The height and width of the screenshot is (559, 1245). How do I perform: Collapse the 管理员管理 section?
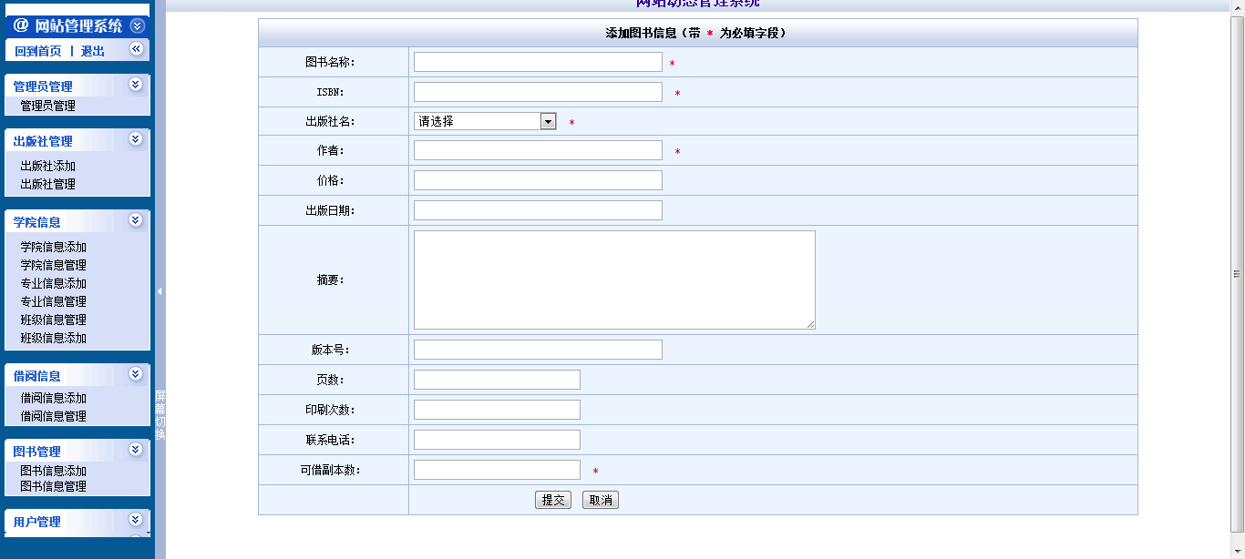[136, 85]
